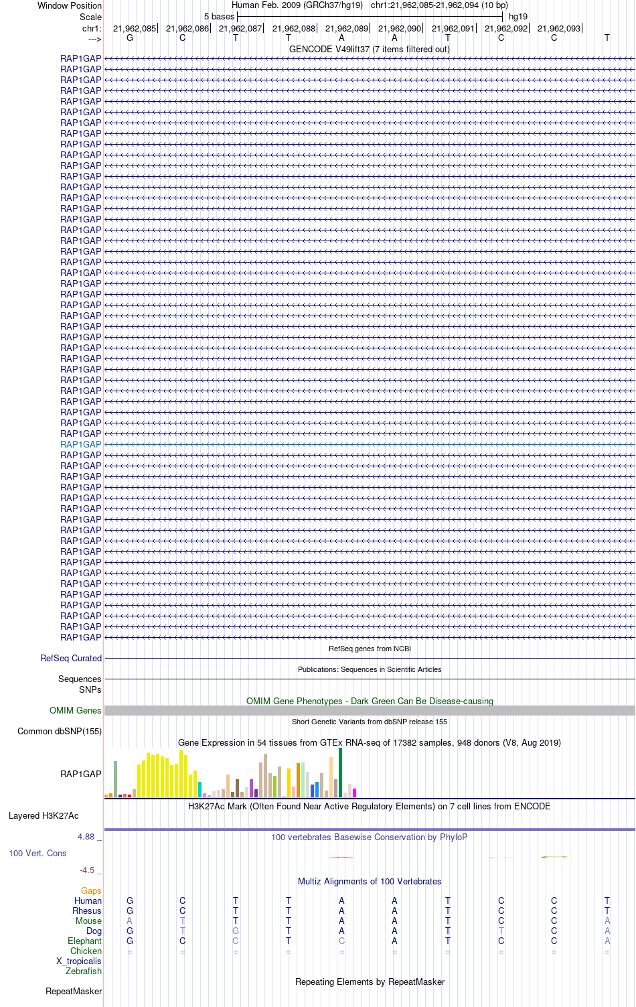
Task: Open the highlighted light-blue RAP1GAP transcript label
Action: [81, 444]
